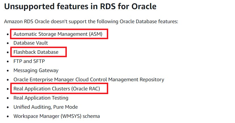Click the bullet point next to Database Vault
Screen dimensions: 235x123
8,43
